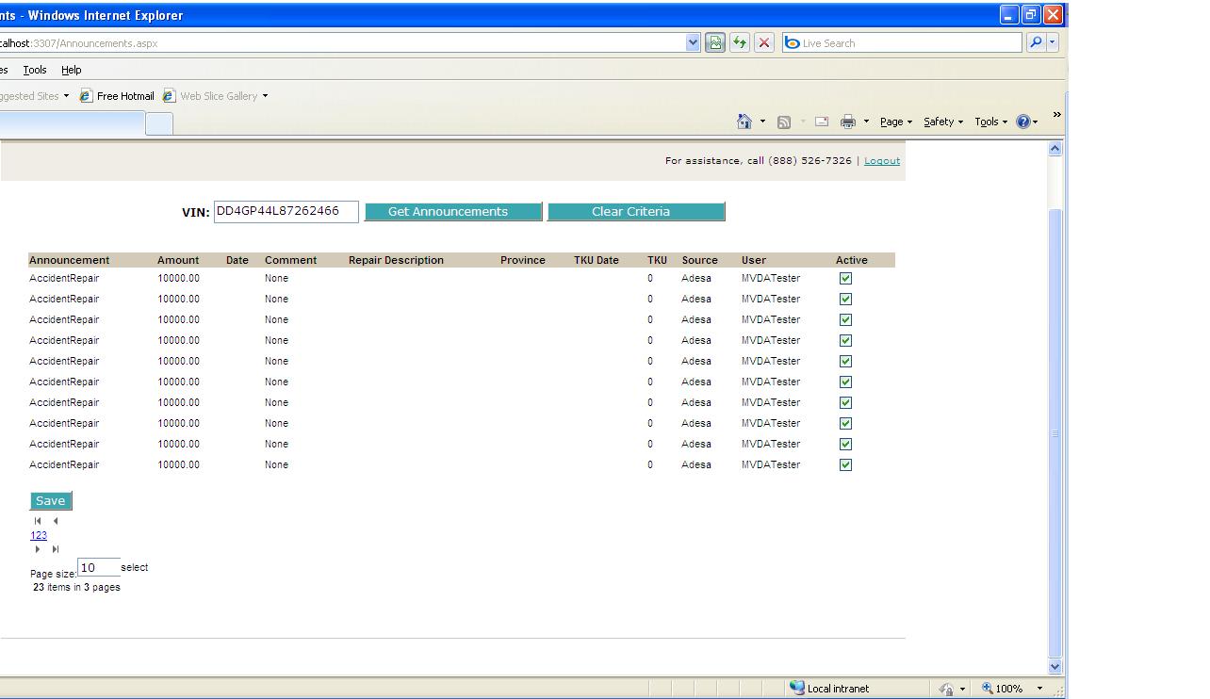
Task: Click the Get Announcements button
Action: (453, 212)
